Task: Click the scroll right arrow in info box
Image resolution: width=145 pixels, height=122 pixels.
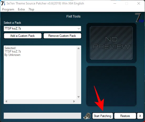Action: coord(74,101)
